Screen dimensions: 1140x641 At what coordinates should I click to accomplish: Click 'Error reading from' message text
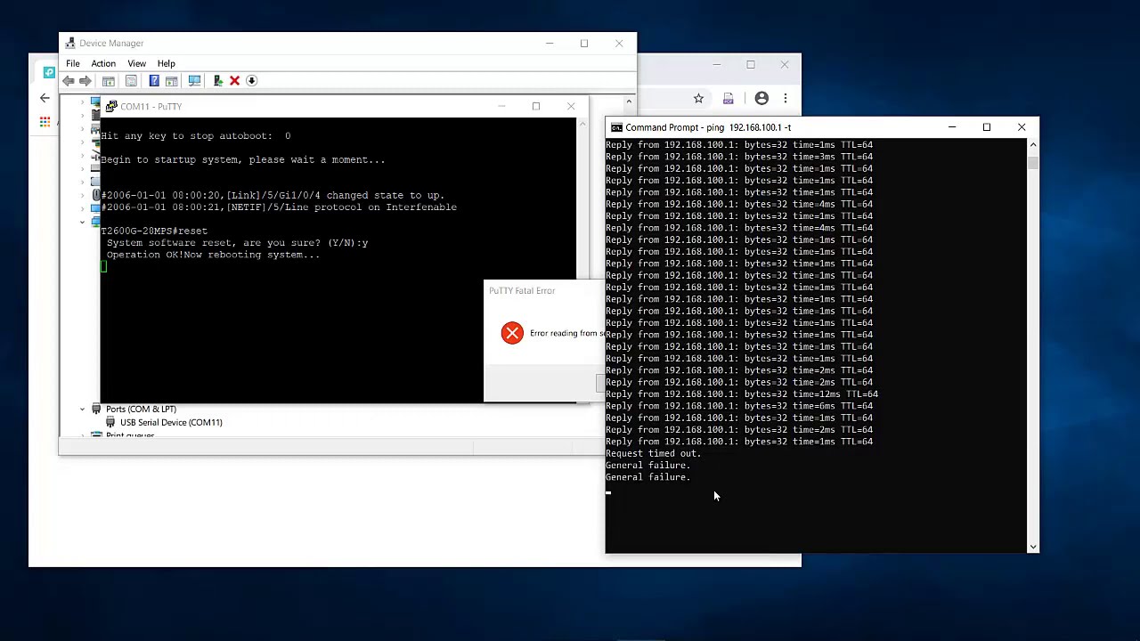(566, 333)
